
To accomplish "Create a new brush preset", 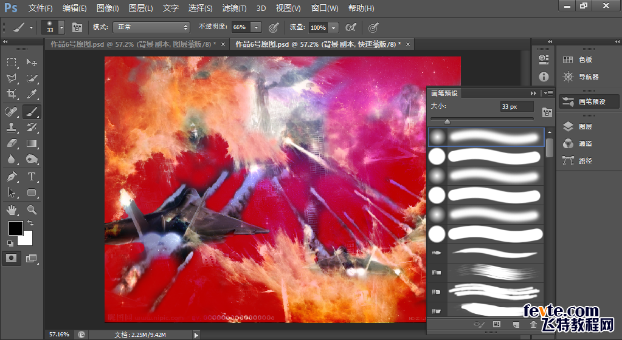I will [516, 325].
